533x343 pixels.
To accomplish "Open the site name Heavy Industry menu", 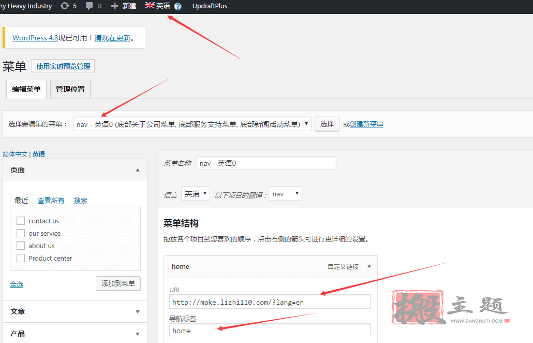I will (26, 6).
